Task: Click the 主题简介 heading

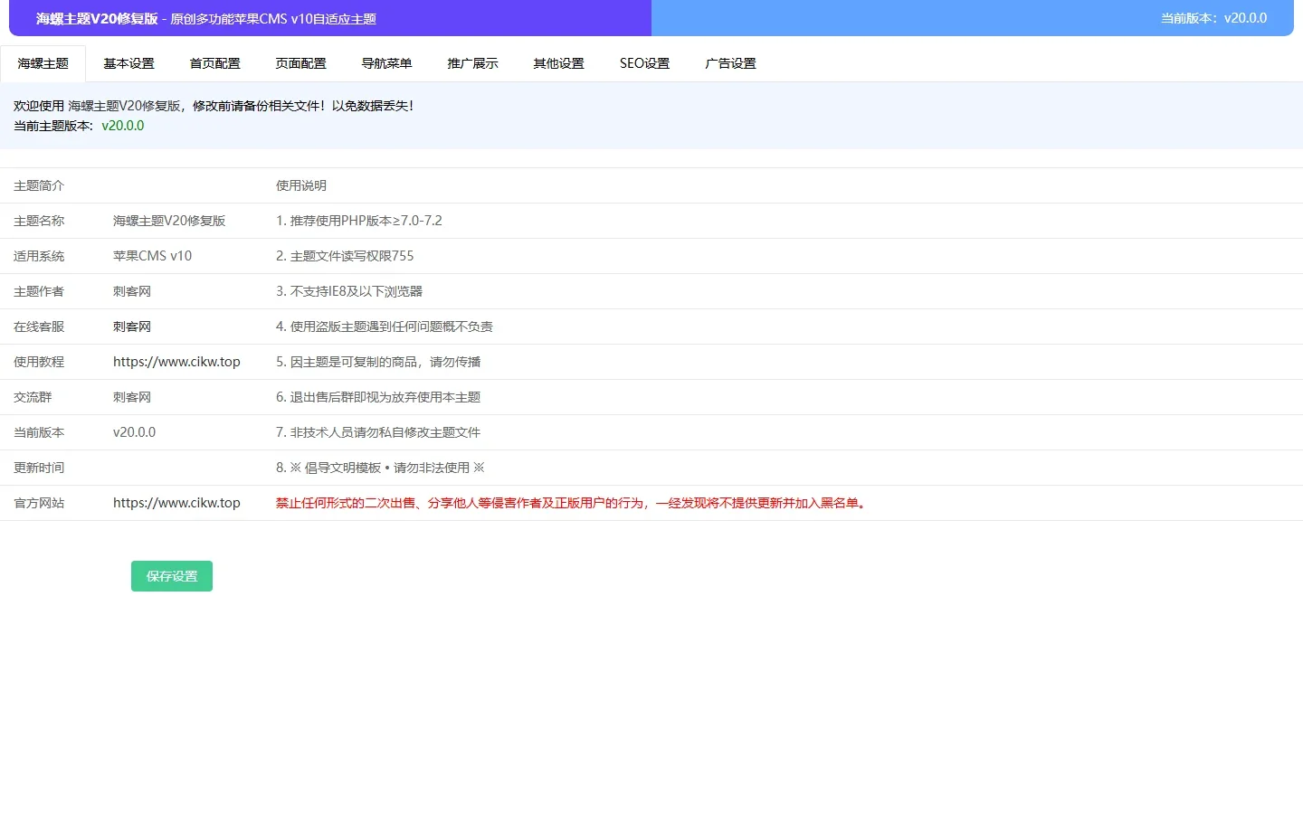Action: coord(39,185)
